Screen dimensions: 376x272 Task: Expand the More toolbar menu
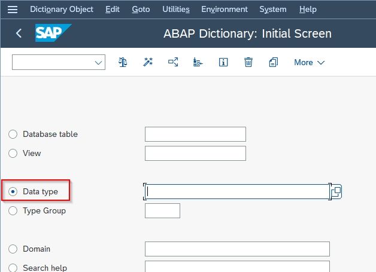(309, 63)
